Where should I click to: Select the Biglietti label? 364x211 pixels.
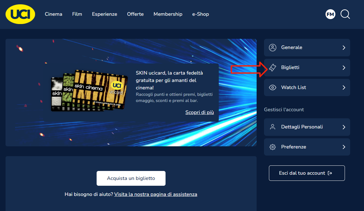(290, 67)
